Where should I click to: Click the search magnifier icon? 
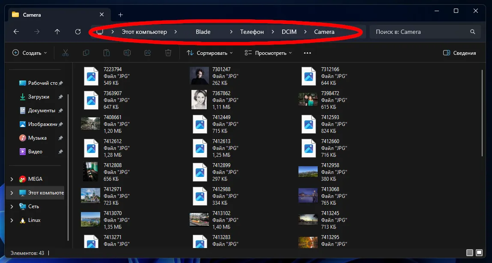pyautogui.click(x=473, y=32)
